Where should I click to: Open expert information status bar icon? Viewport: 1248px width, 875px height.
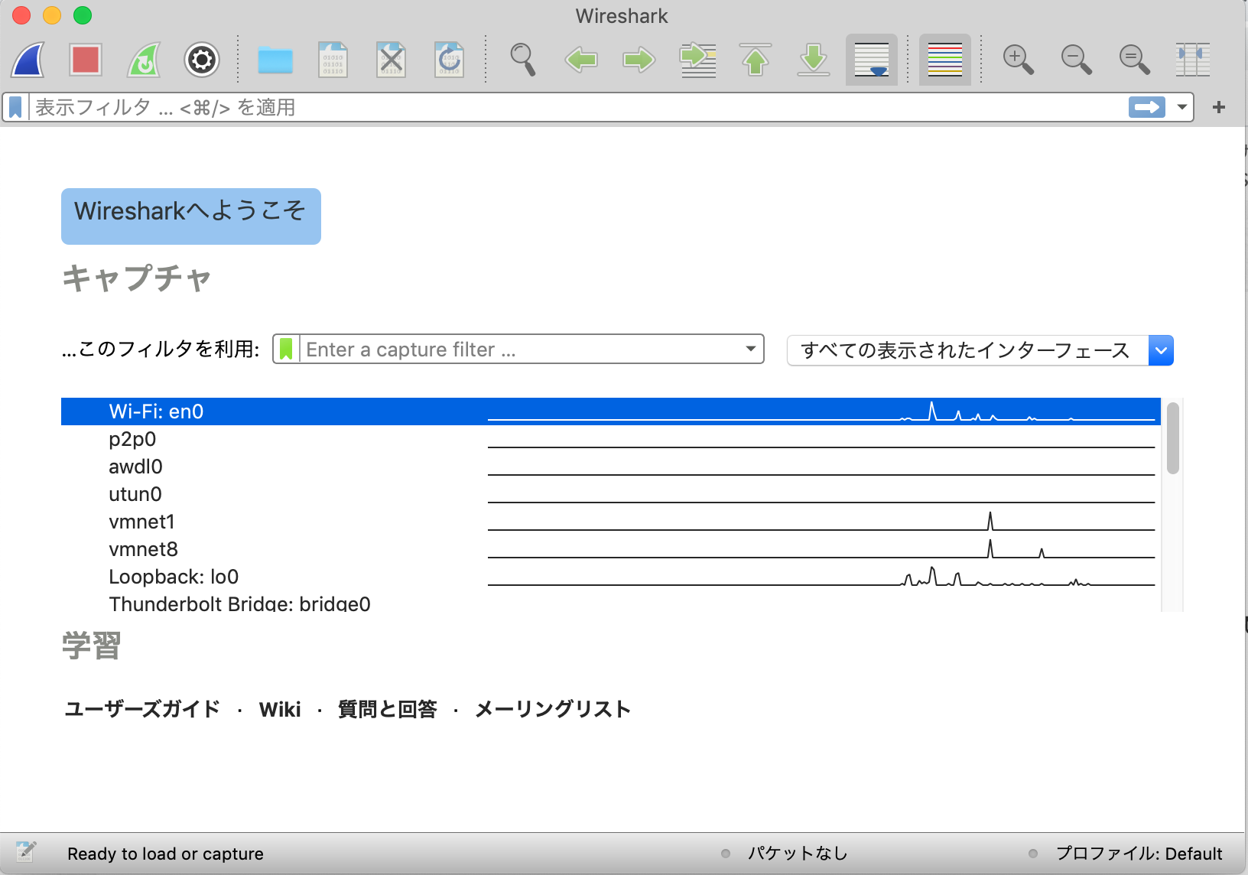pyautogui.click(x=26, y=852)
